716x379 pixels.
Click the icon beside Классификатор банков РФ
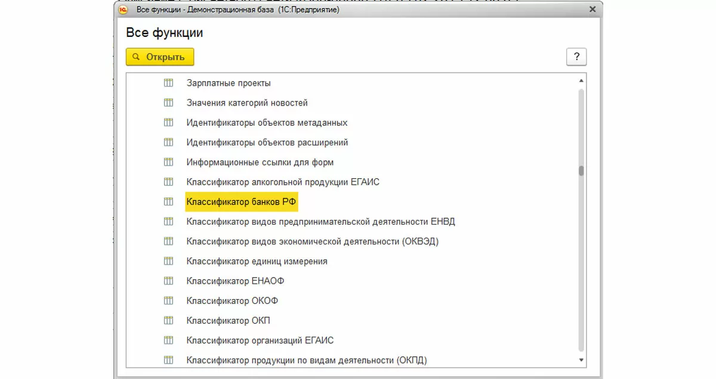168,202
